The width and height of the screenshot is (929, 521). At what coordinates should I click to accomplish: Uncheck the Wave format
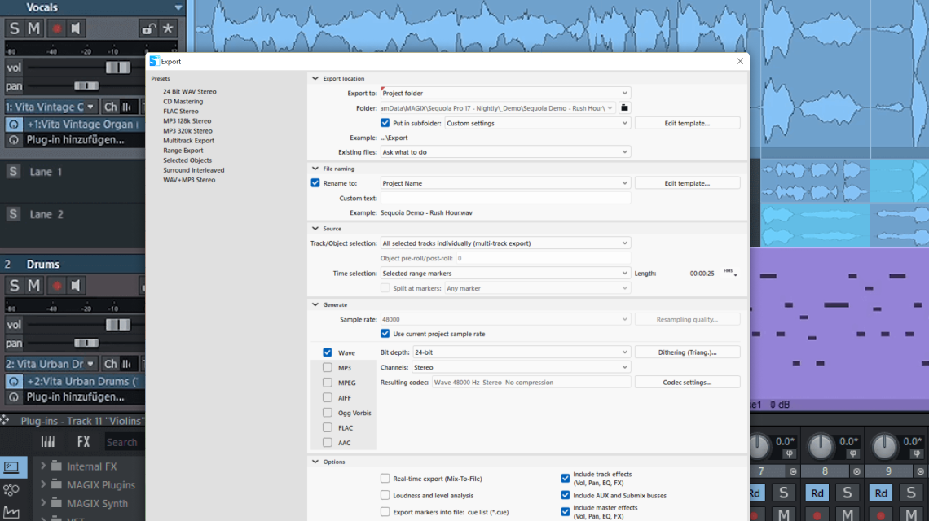pos(327,352)
